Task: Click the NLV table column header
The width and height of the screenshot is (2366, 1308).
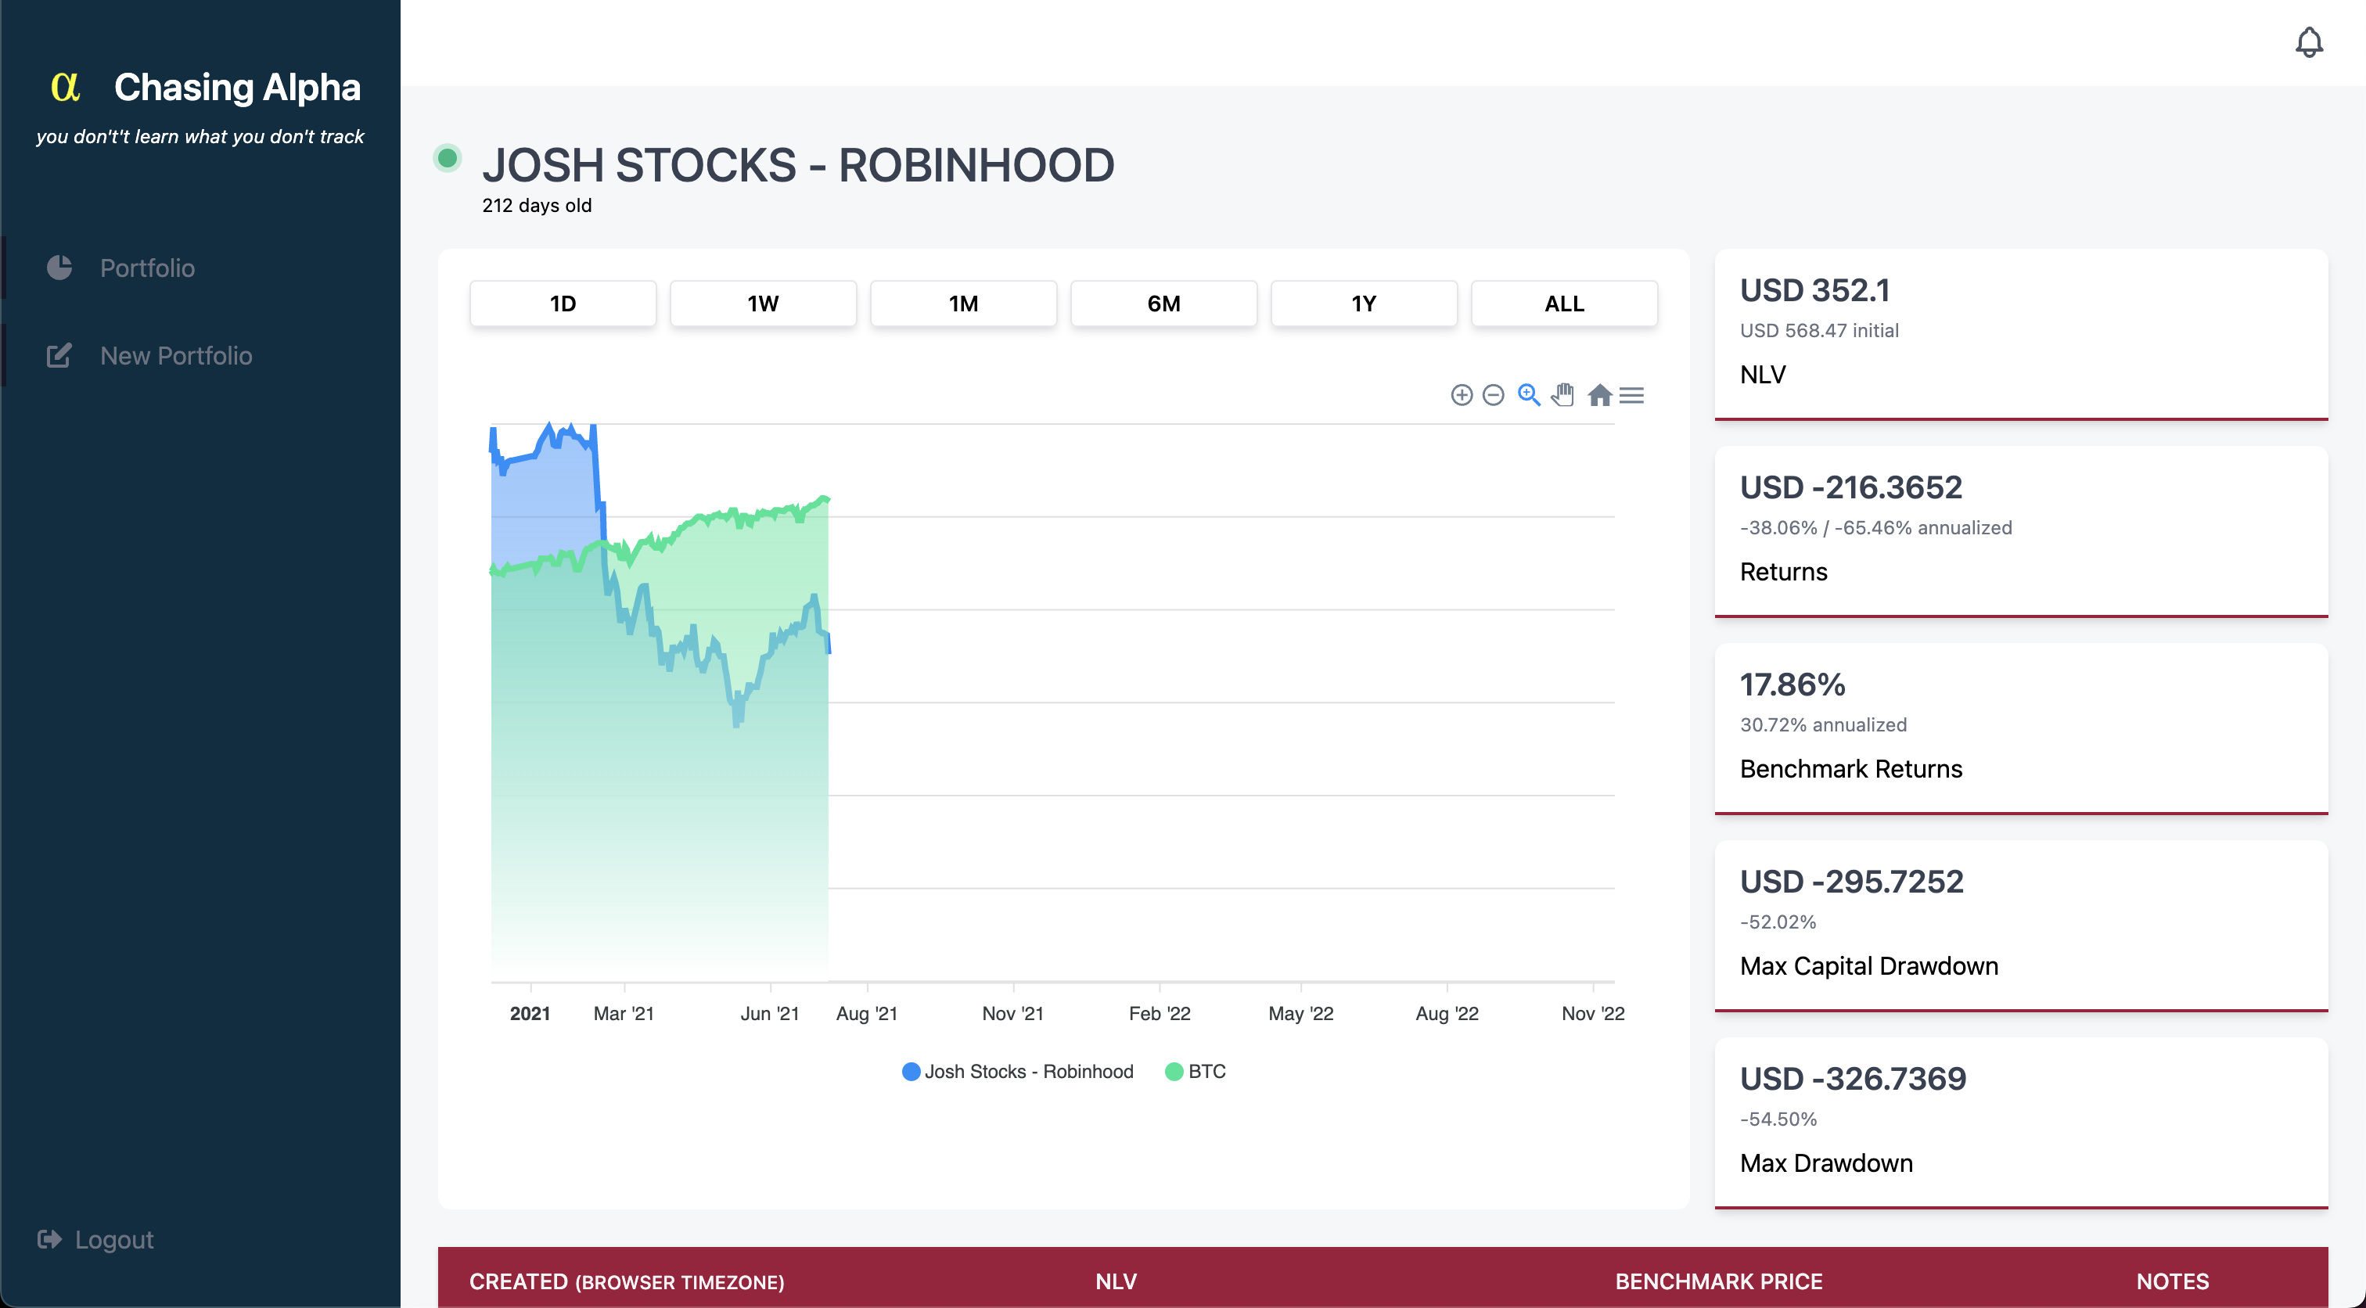Action: (x=1116, y=1281)
